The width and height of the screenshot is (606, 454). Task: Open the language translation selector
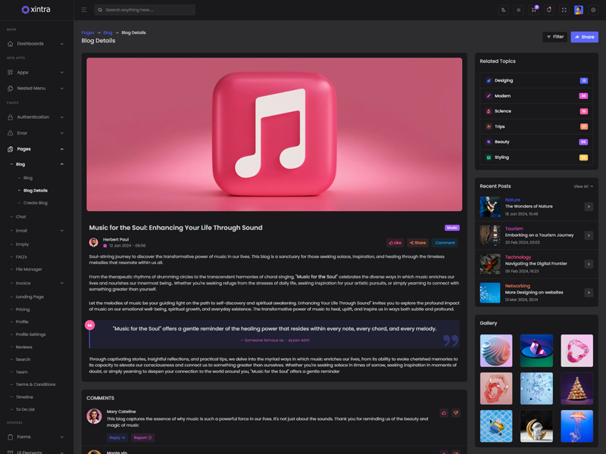pyautogui.click(x=503, y=10)
